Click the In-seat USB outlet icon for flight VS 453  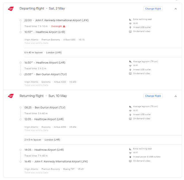130,70
